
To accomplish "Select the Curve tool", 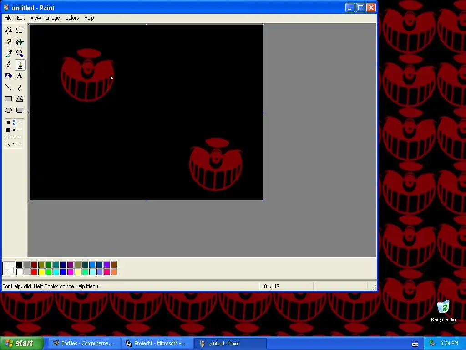I will pos(20,87).
